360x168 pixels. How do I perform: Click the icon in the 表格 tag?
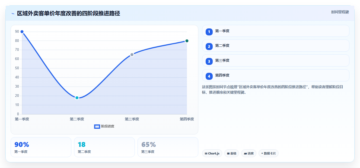coord(228,154)
